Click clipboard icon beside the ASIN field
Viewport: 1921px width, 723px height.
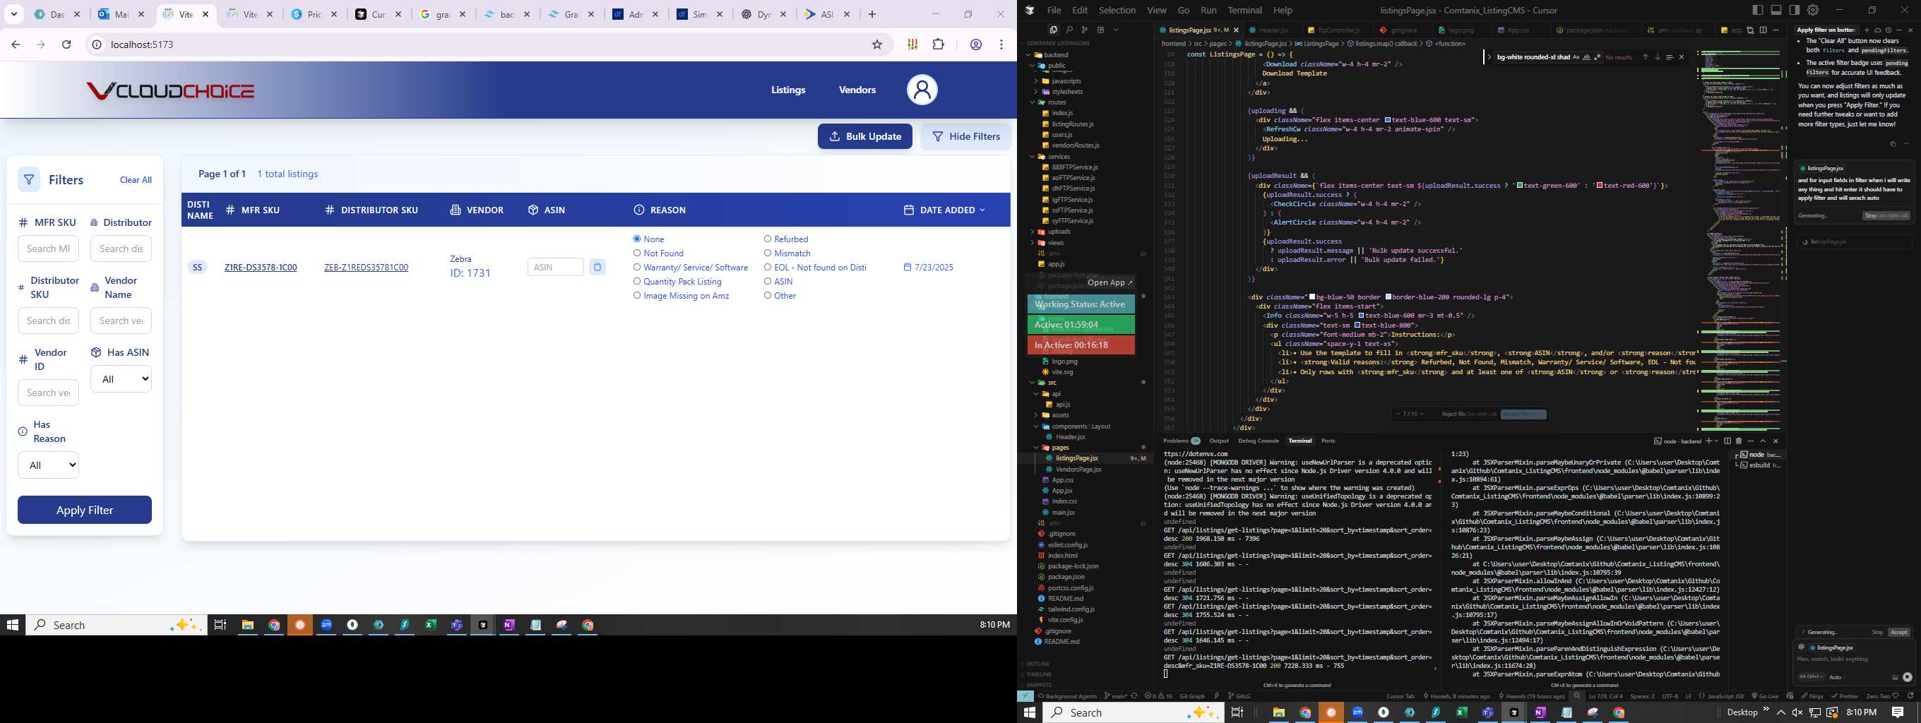click(x=597, y=267)
